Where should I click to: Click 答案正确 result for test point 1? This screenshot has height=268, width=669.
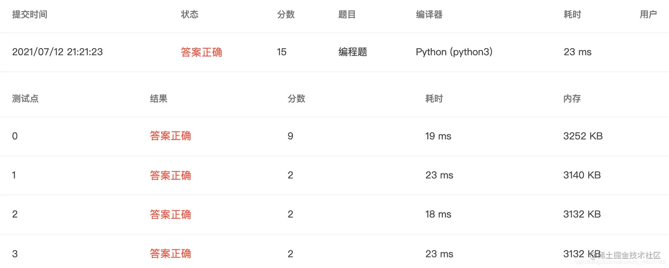[170, 175]
